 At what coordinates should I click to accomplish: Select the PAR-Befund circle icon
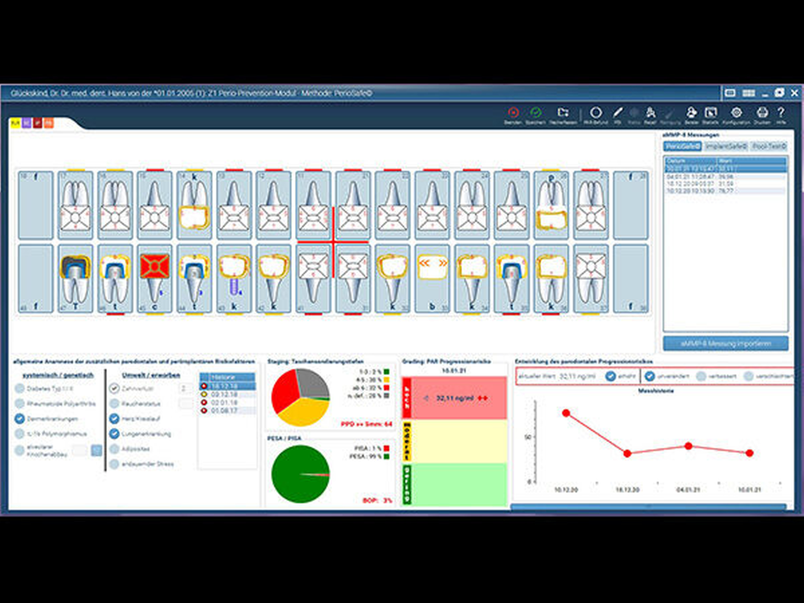tap(596, 113)
